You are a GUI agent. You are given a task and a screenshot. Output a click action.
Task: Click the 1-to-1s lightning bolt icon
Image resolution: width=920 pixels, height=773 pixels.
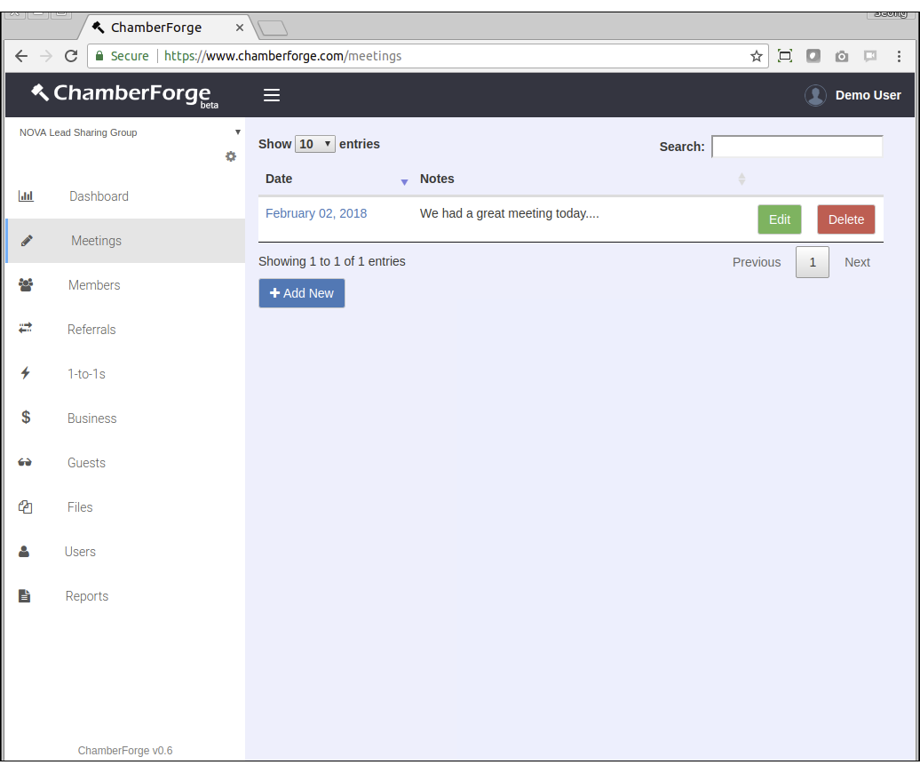coord(26,373)
